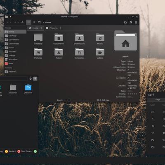Switch Dolphin to icons view mode

pos(28,22)
